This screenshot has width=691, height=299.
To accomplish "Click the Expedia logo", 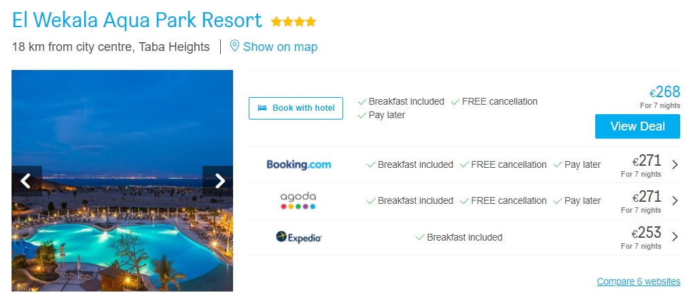I will tap(298, 237).
